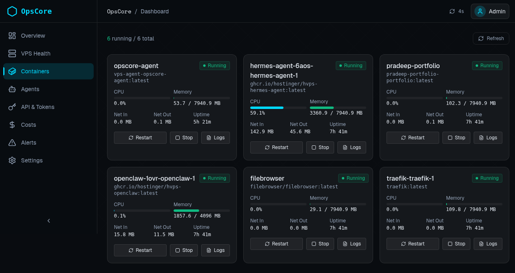Open the Alerts page
Image resolution: width=515 pixels, height=273 pixels.
click(x=49, y=143)
